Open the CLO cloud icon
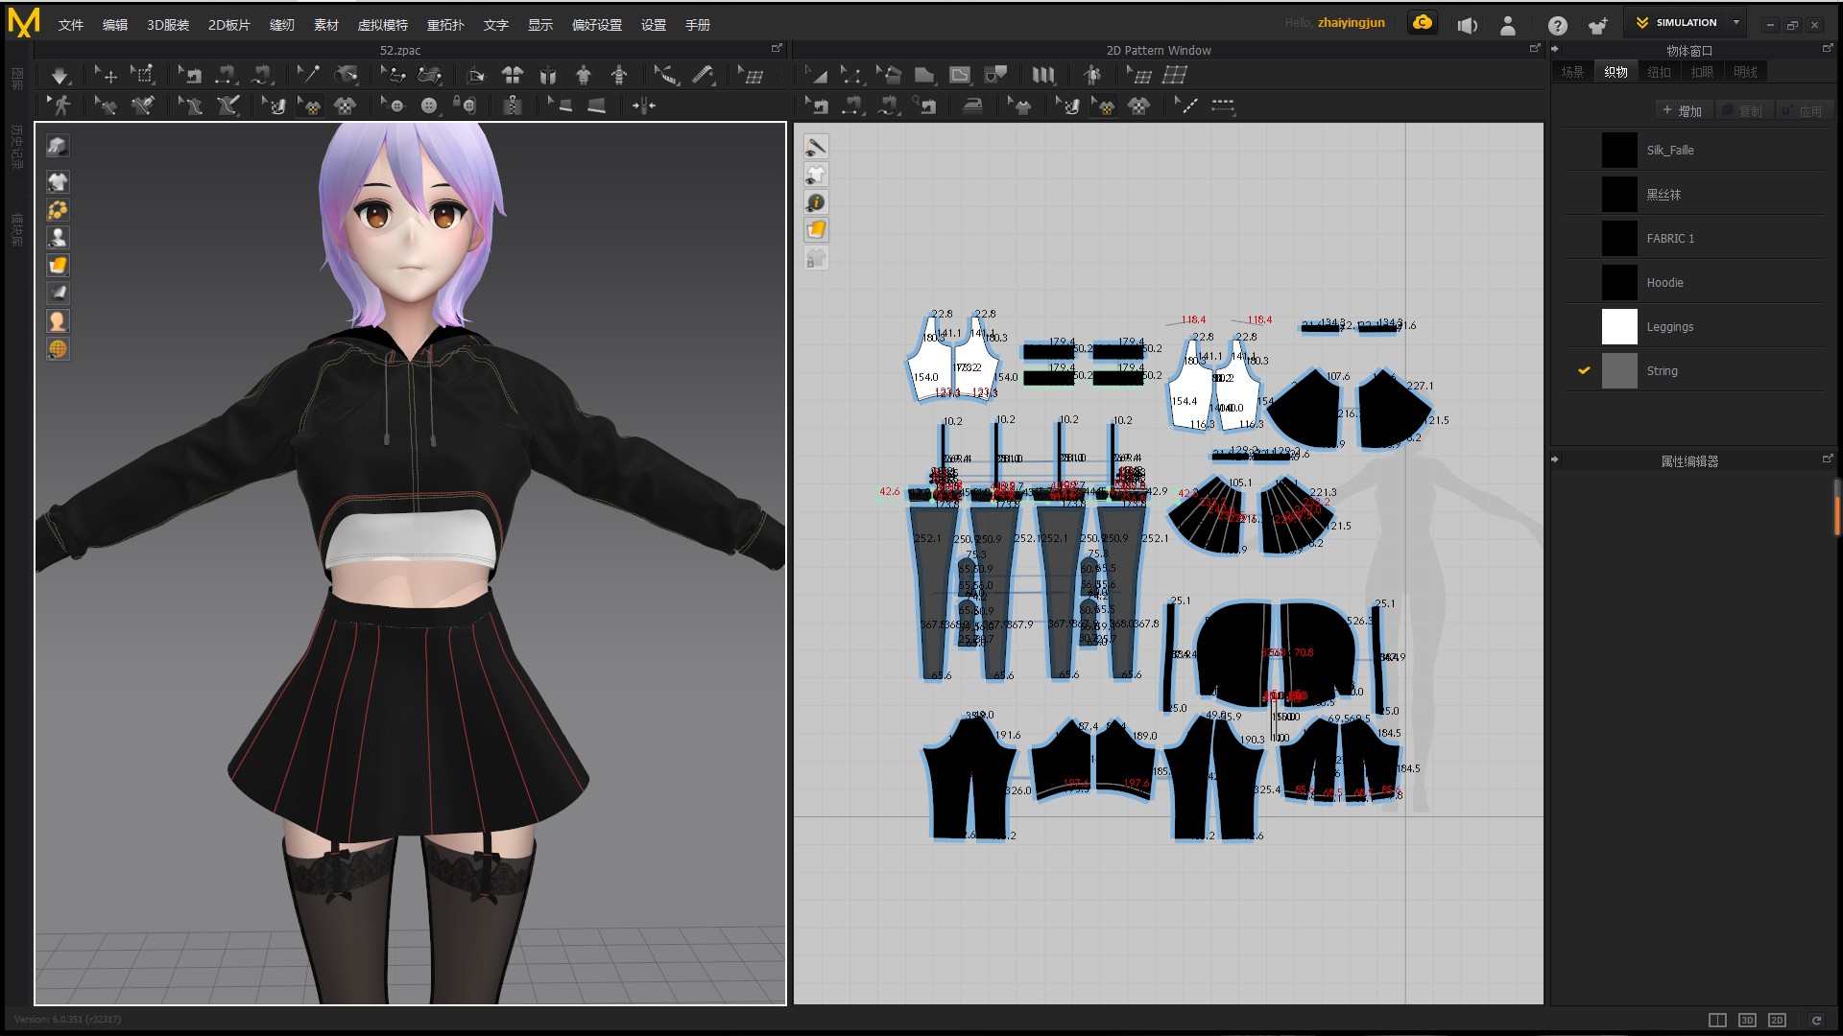The image size is (1843, 1036). [1423, 23]
